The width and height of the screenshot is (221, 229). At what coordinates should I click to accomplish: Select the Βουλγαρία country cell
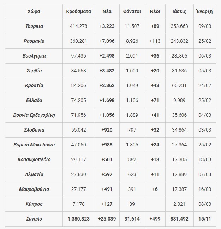pos(34,56)
